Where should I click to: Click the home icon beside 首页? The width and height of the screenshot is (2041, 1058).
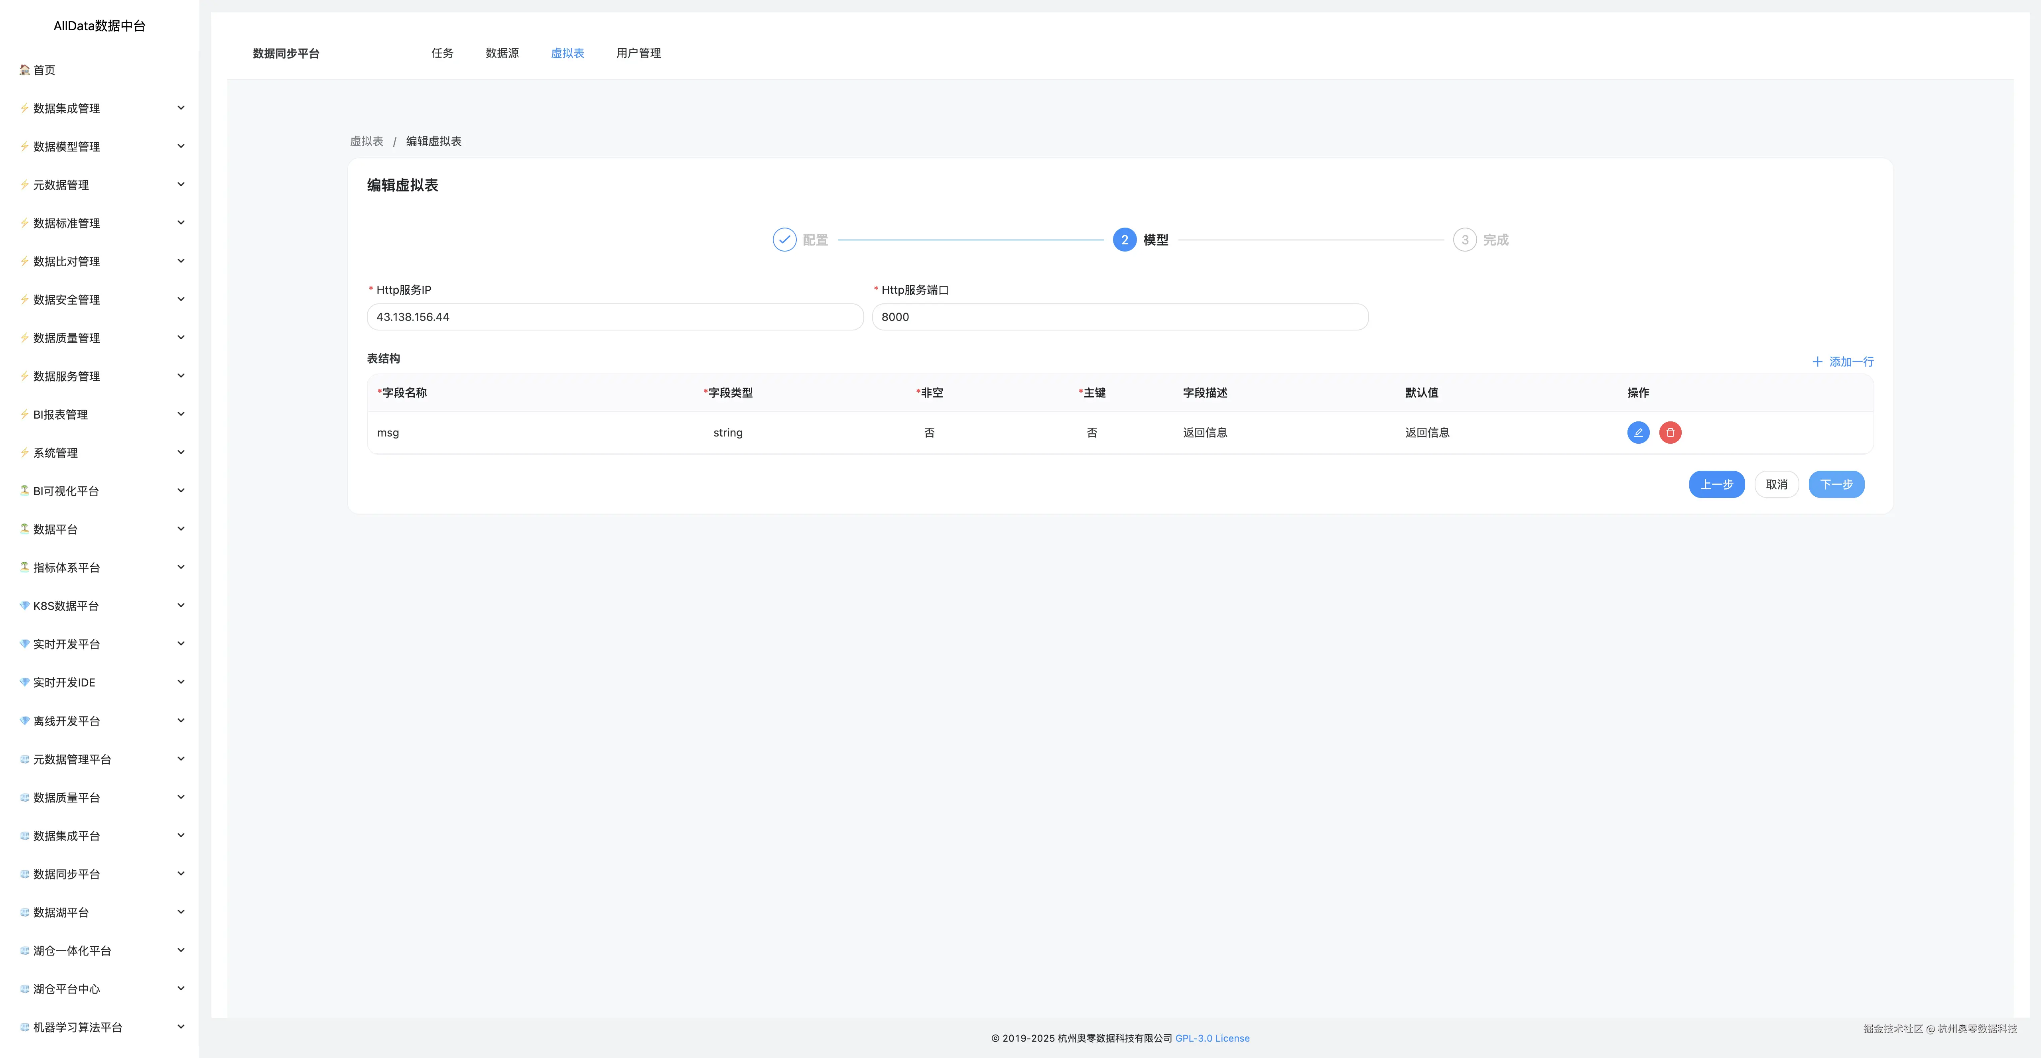coord(25,70)
